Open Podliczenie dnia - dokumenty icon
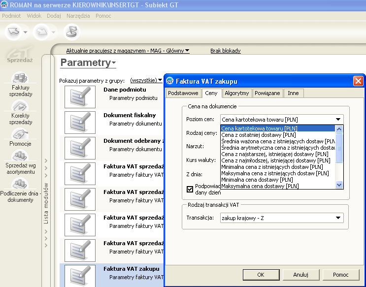The image size is (366, 287). click(x=20, y=184)
